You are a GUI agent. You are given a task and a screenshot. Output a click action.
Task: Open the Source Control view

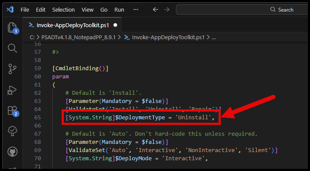[x=13, y=69]
